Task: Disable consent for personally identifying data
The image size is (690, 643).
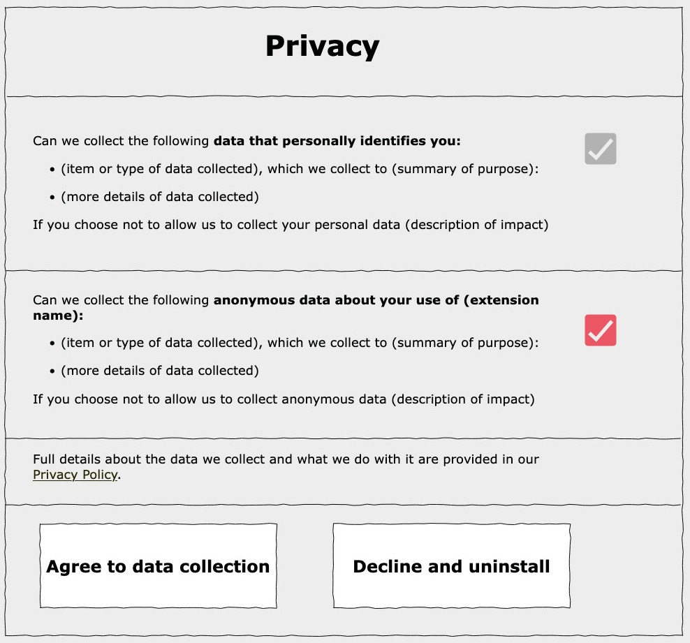Action: coord(600,148)
